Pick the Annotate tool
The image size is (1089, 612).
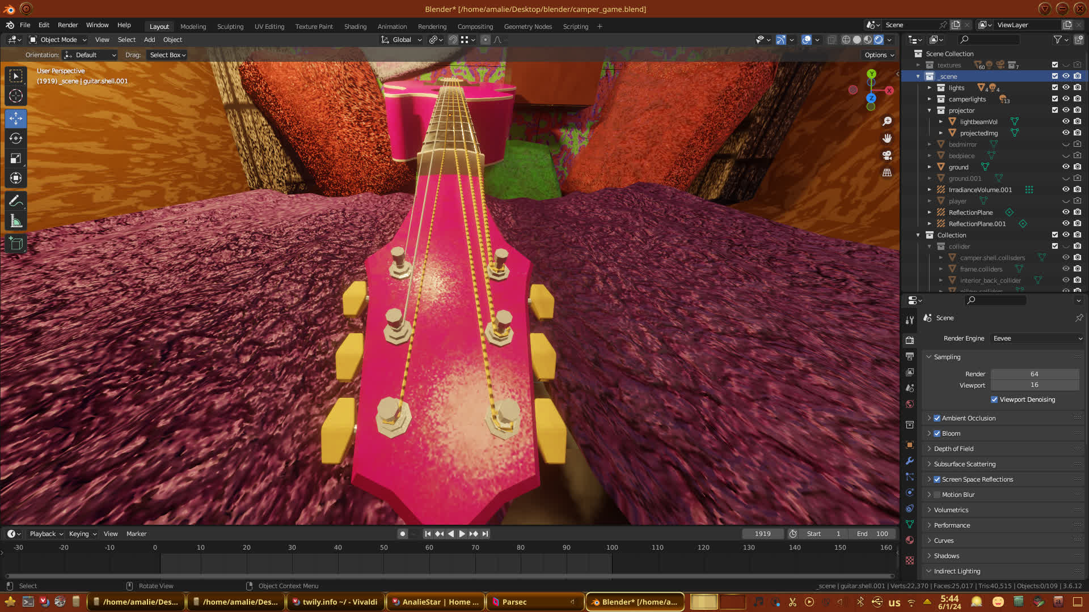[16, 201]
